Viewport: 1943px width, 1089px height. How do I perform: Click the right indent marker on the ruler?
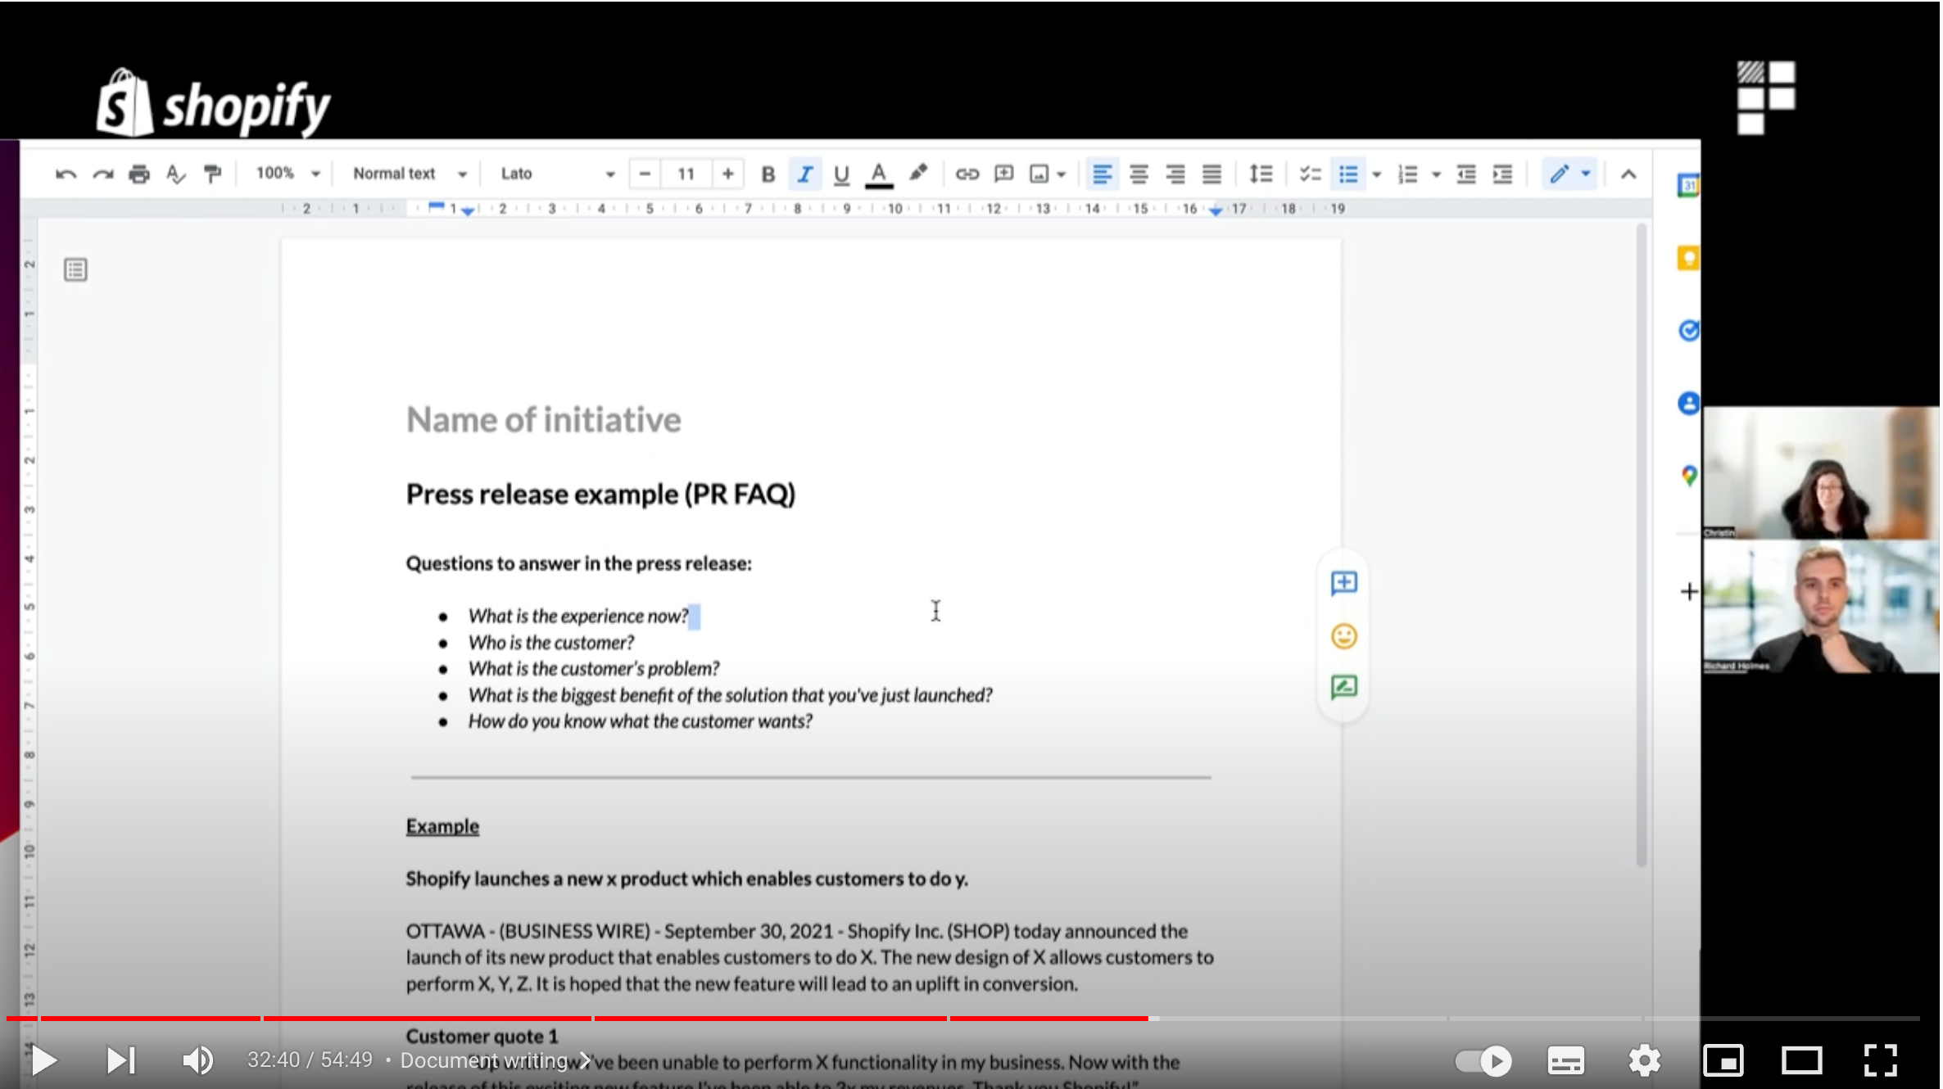point(1216,211)
